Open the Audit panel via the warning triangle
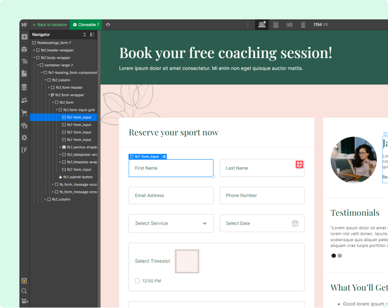This screenshot has width=388, height=308. click(24, 280)
